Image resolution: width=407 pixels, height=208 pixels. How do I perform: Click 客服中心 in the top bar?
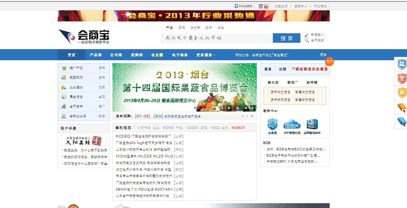(301, 6)
